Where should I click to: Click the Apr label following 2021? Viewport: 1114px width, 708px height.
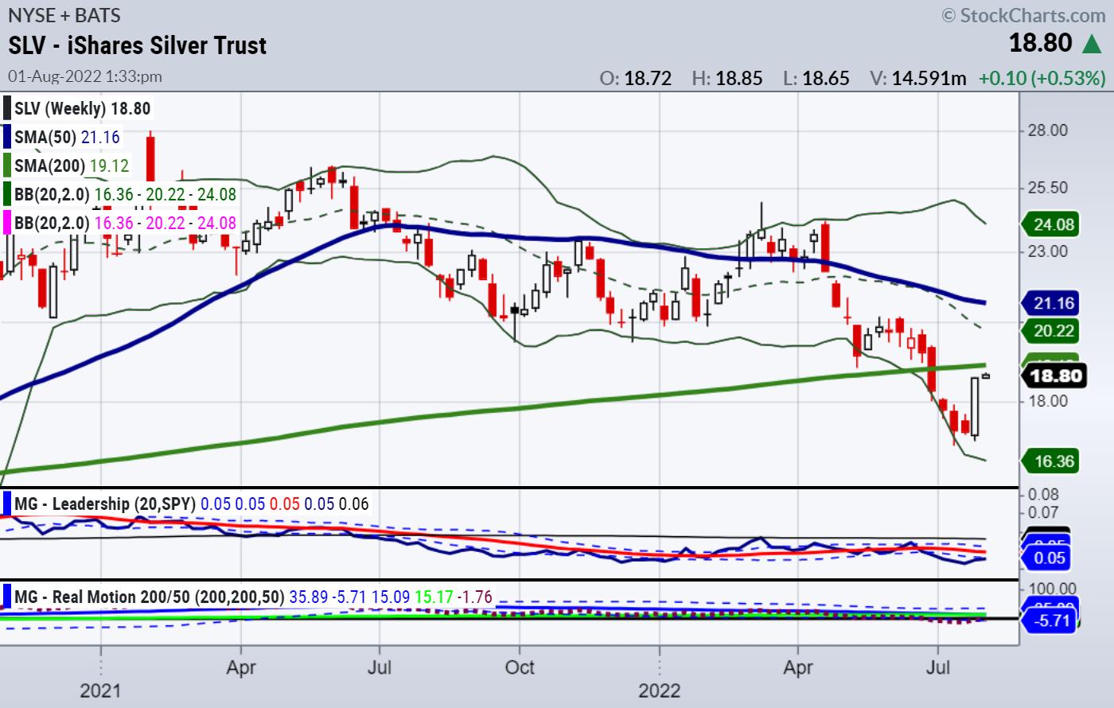[x=241, y=667]
